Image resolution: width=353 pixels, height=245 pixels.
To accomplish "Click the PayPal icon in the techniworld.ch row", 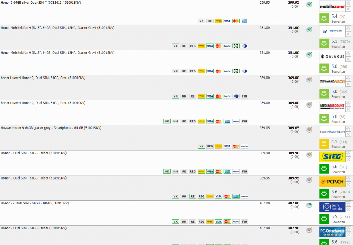I will 244,146.
